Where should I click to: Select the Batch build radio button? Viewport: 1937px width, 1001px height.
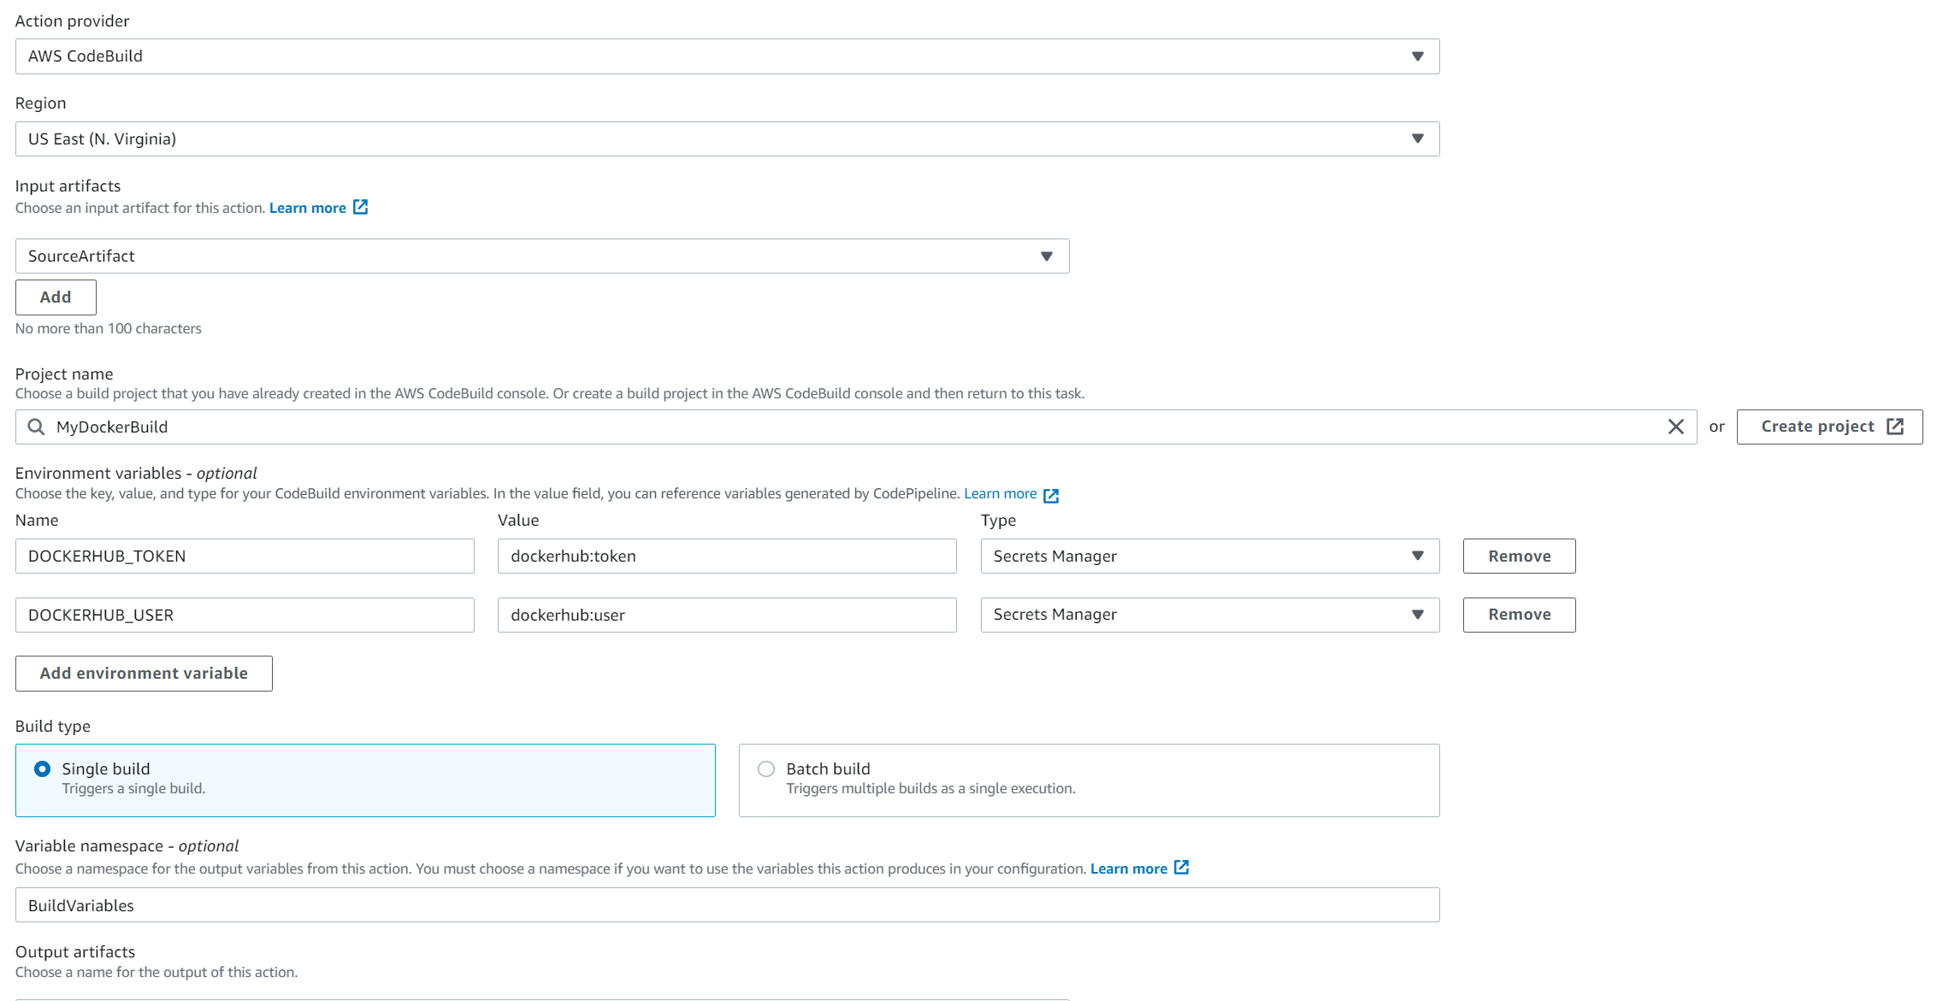(765, 768)
